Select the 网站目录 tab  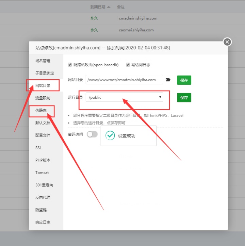click(x=46, y=85)
